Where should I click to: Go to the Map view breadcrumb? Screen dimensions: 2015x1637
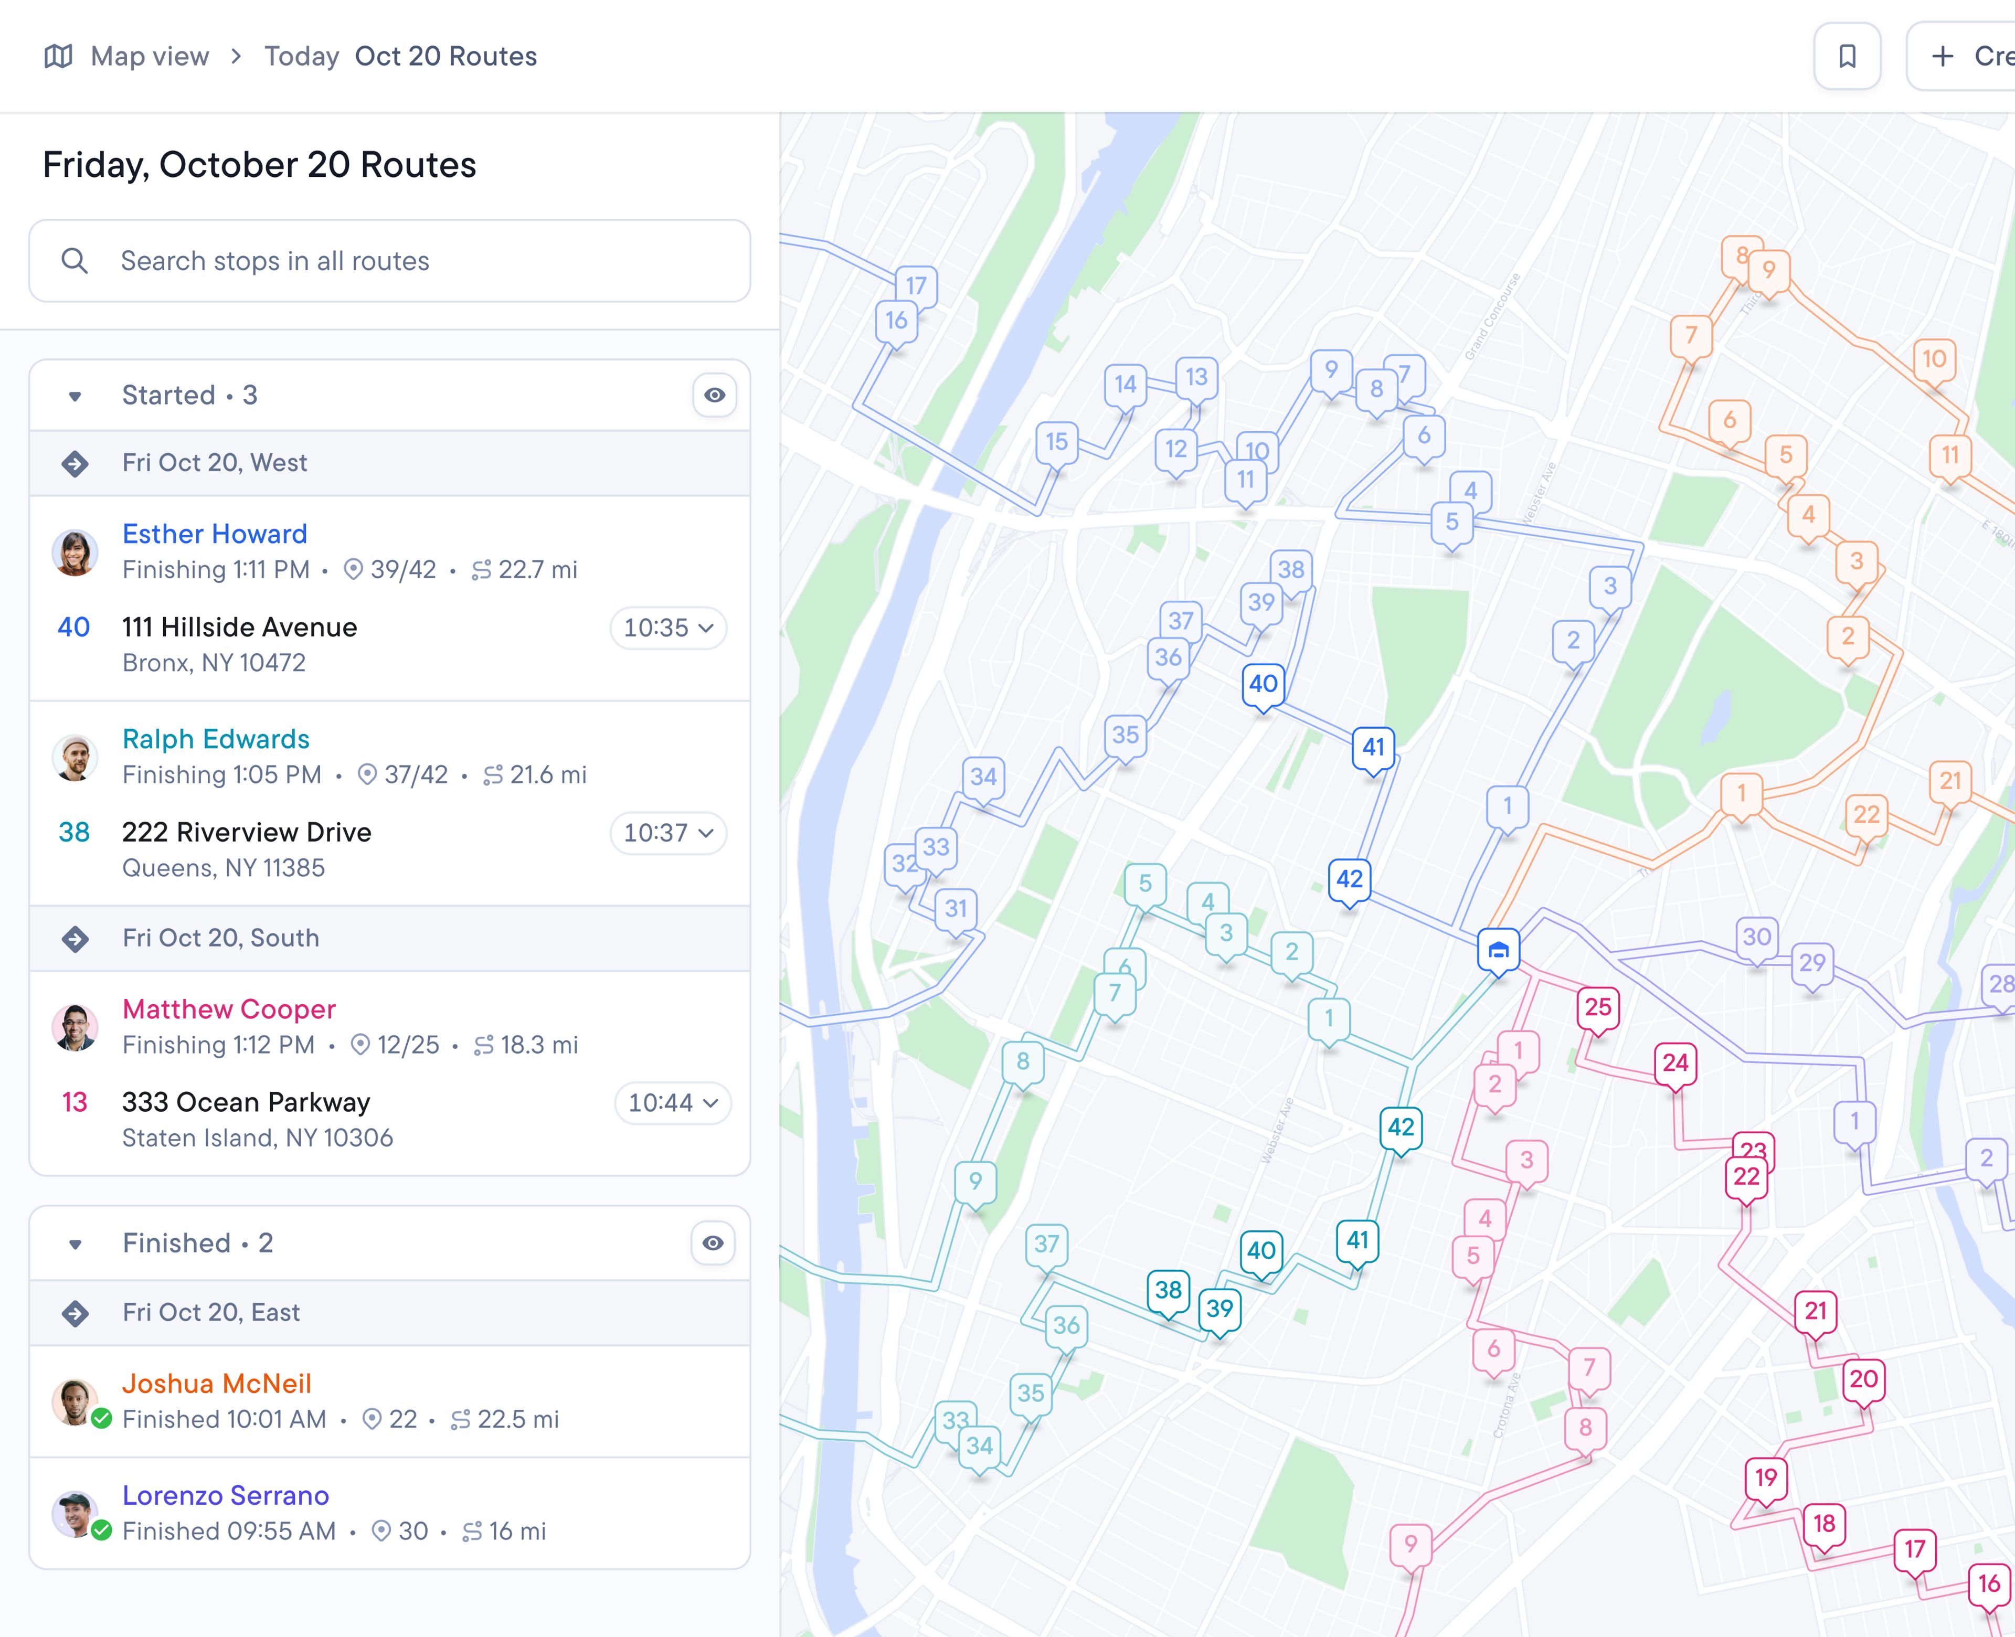point(149,57)
